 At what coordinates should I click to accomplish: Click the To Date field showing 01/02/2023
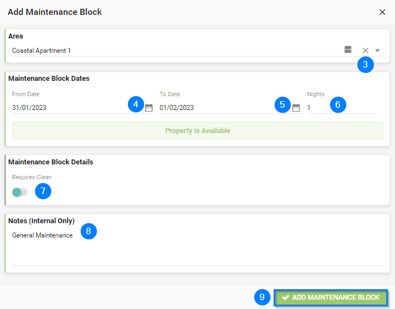(214, 108)
